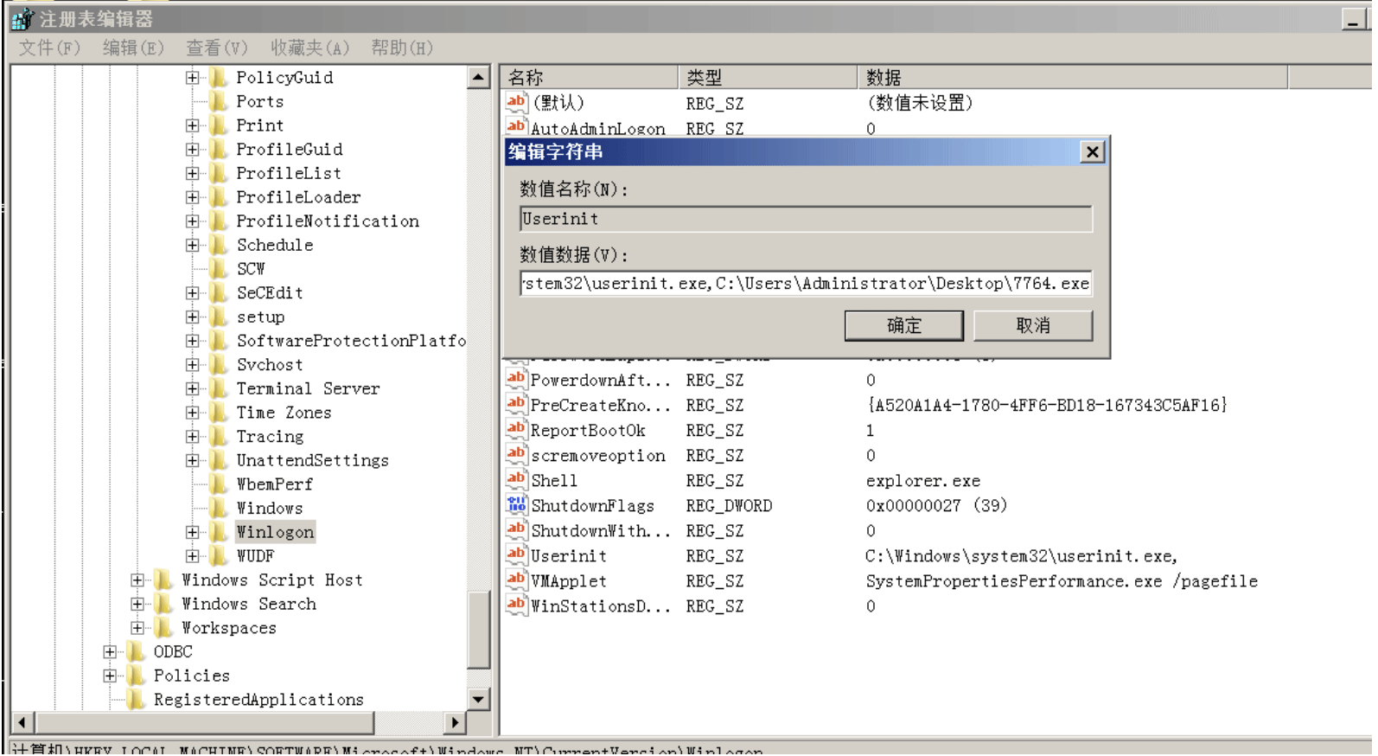Expand the ODBC registry key
This screenshot has width=1378, height=756.
(x=109, y=651)
